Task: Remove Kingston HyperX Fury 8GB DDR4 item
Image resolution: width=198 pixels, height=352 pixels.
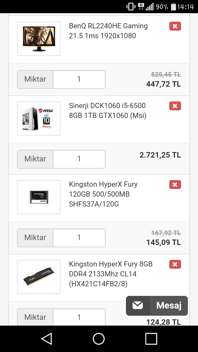Action: pyautogui.click(x=175, y=264)
